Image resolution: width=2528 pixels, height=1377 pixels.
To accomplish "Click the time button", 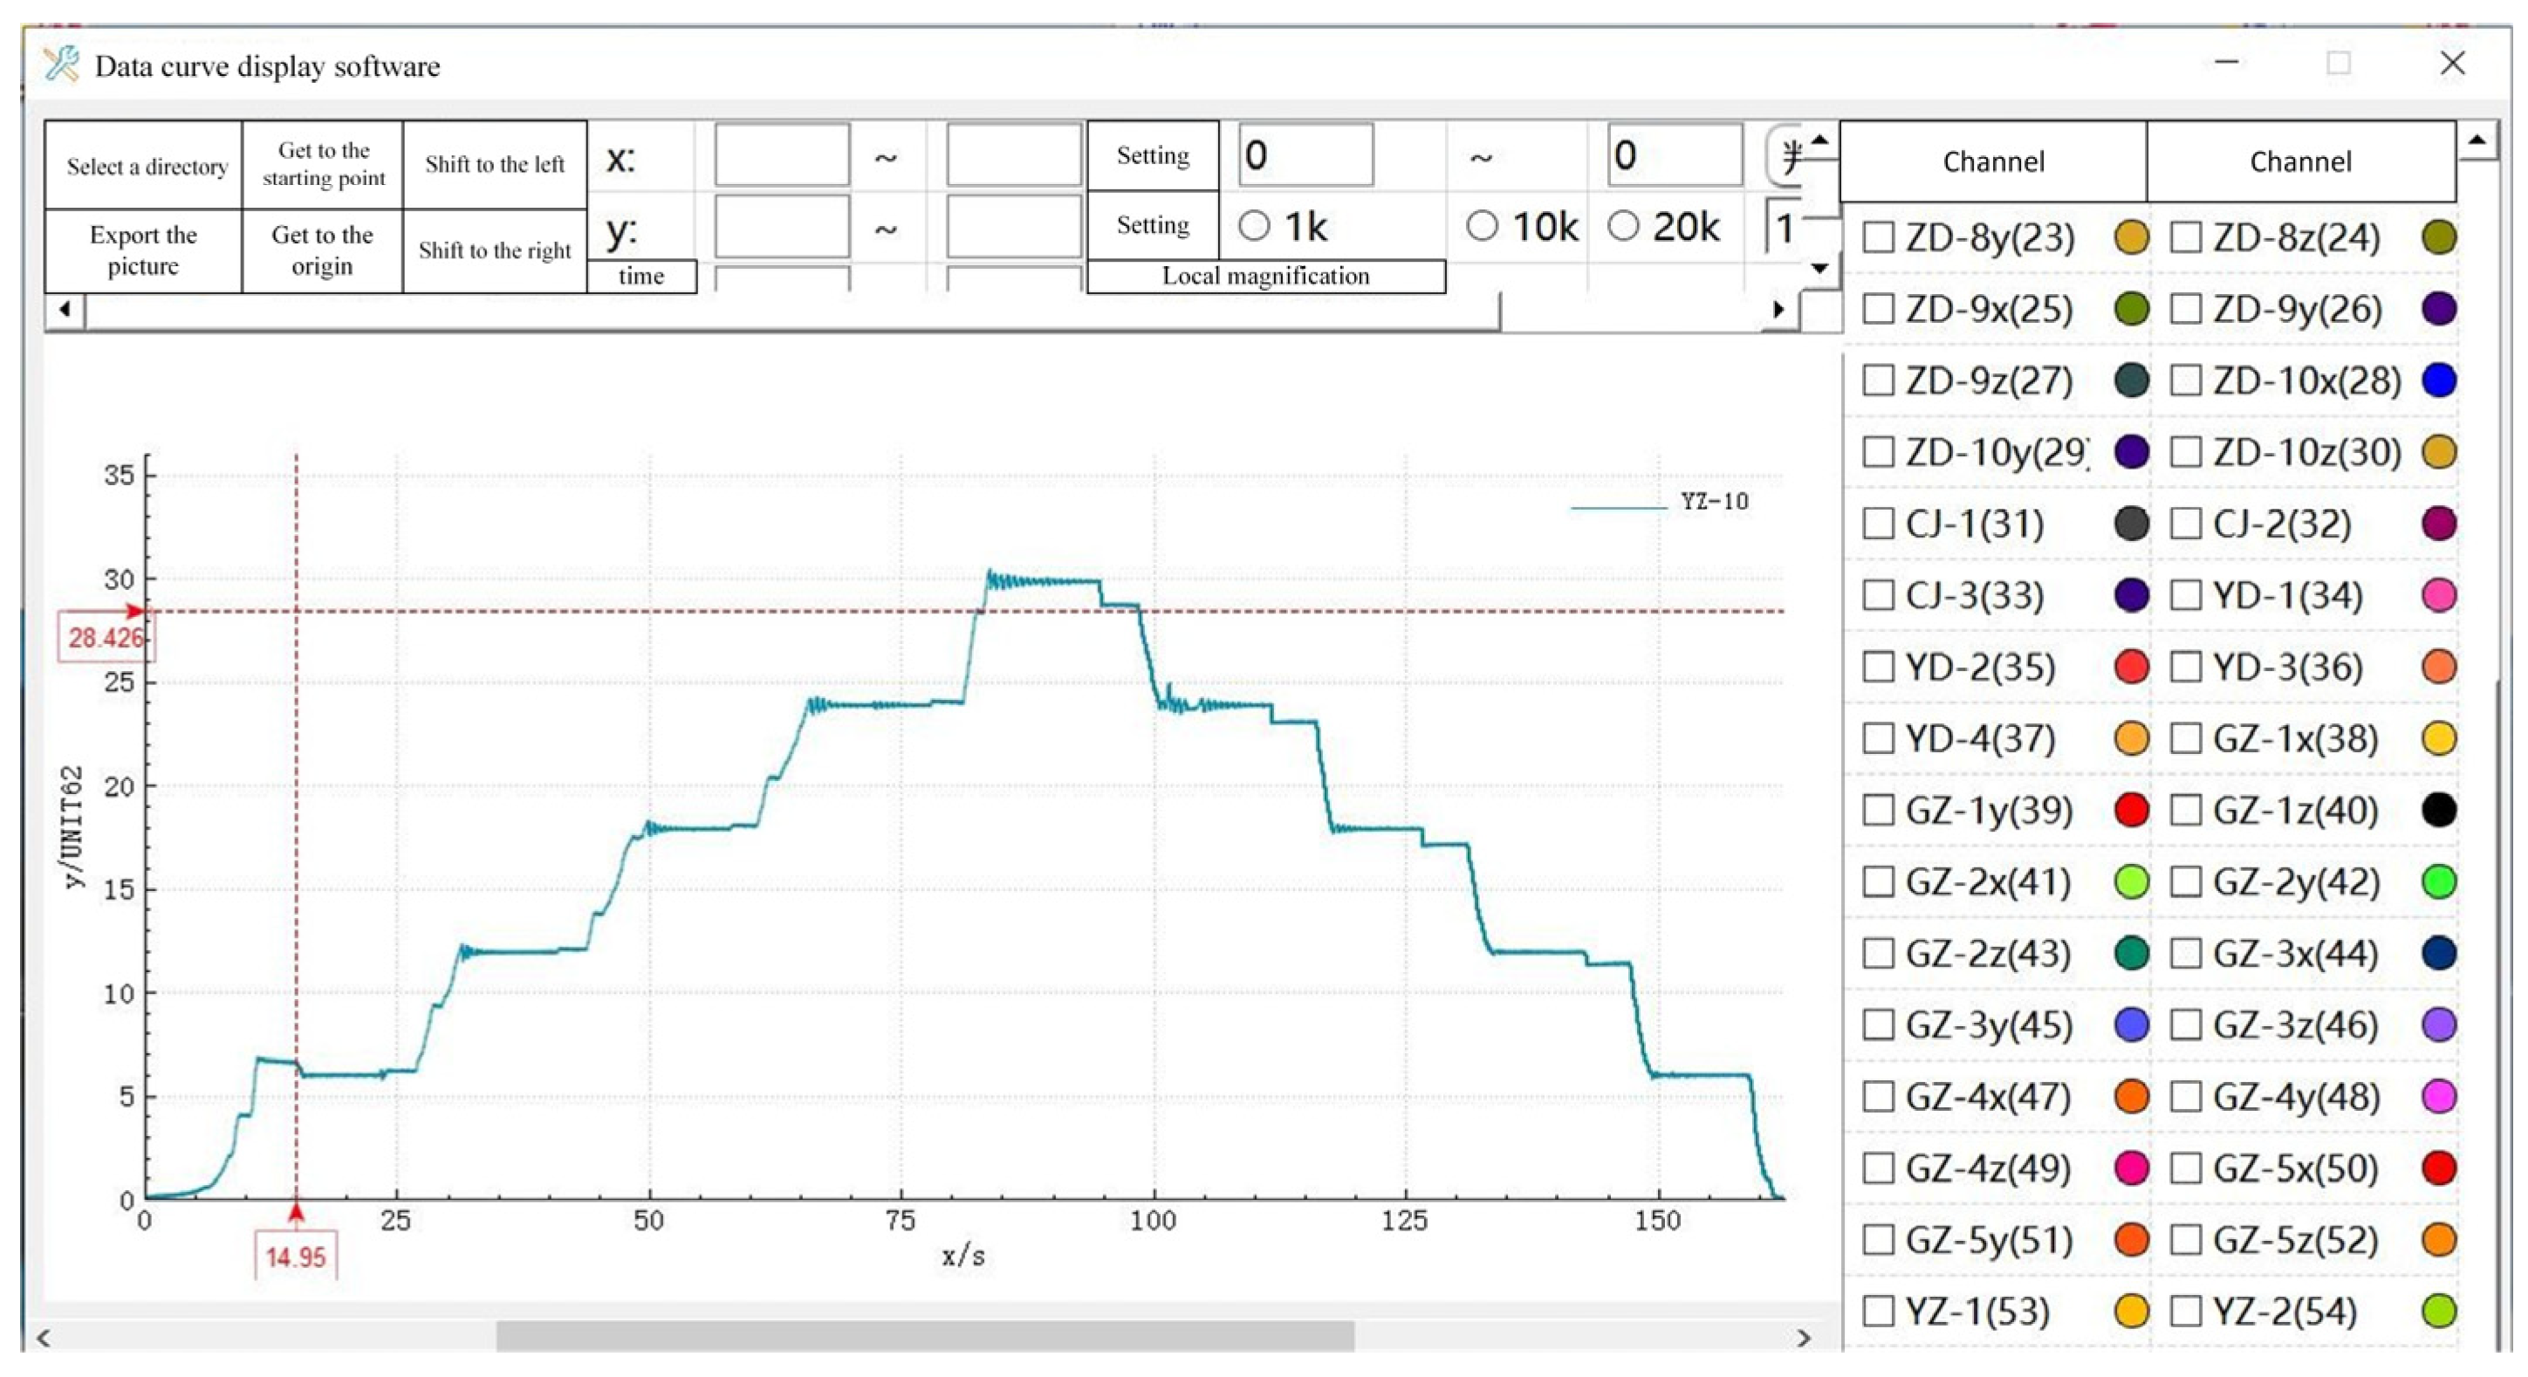I will click(x=641, y=276).
